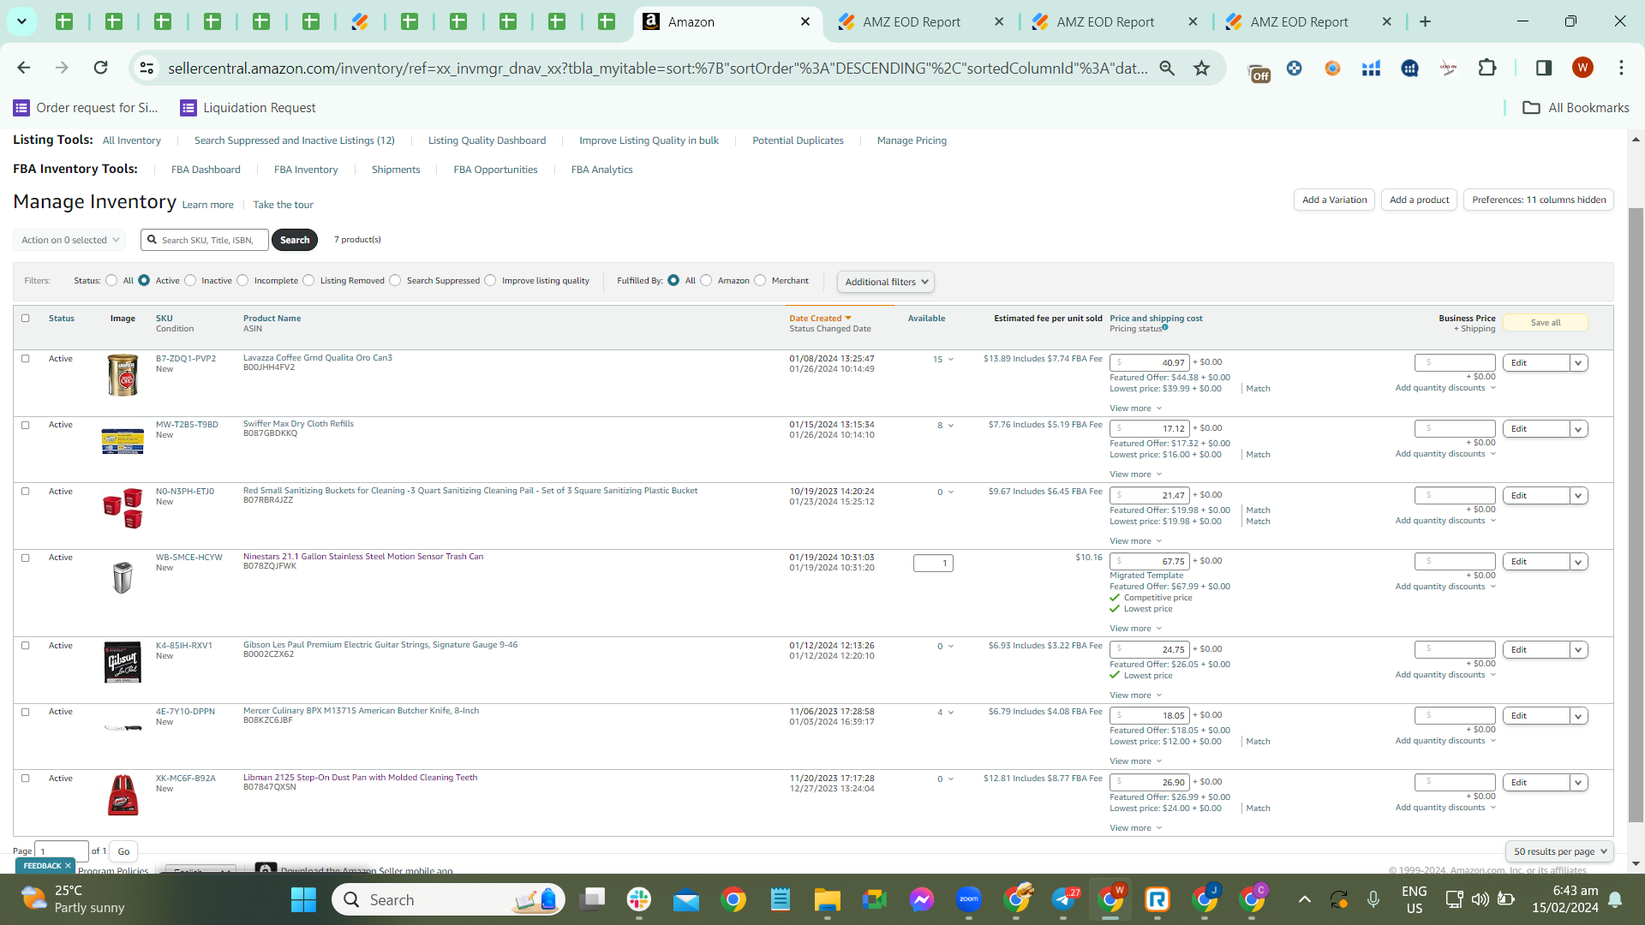Open Preferences: 11 columns hidden
The height and width of the screenshot is (925, 1645).
click(x=1539, y=200)
